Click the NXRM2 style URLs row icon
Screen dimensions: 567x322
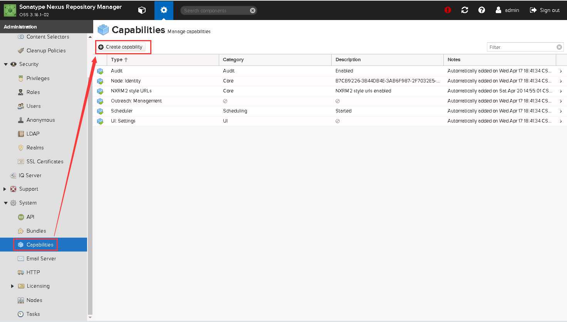tap(100, 91)
